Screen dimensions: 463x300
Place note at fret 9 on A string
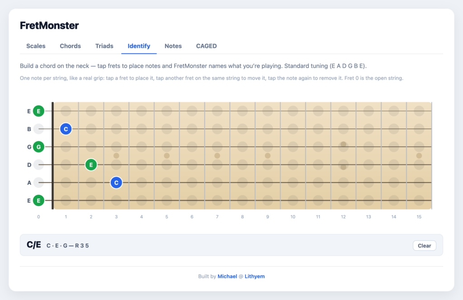(268, 183)
